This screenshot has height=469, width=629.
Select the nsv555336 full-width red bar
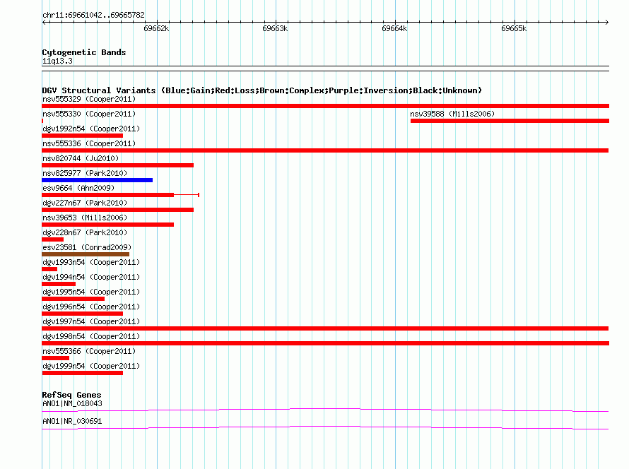click(x=325, y=150)
